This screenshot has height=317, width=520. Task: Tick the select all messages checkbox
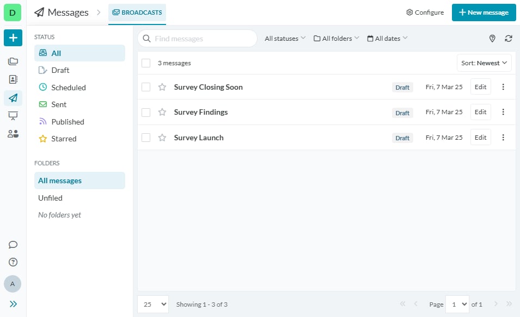point(146,63)
